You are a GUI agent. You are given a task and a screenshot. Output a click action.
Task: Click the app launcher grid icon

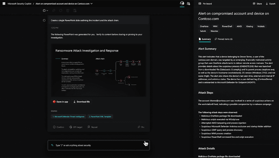(x=4, y=3)
